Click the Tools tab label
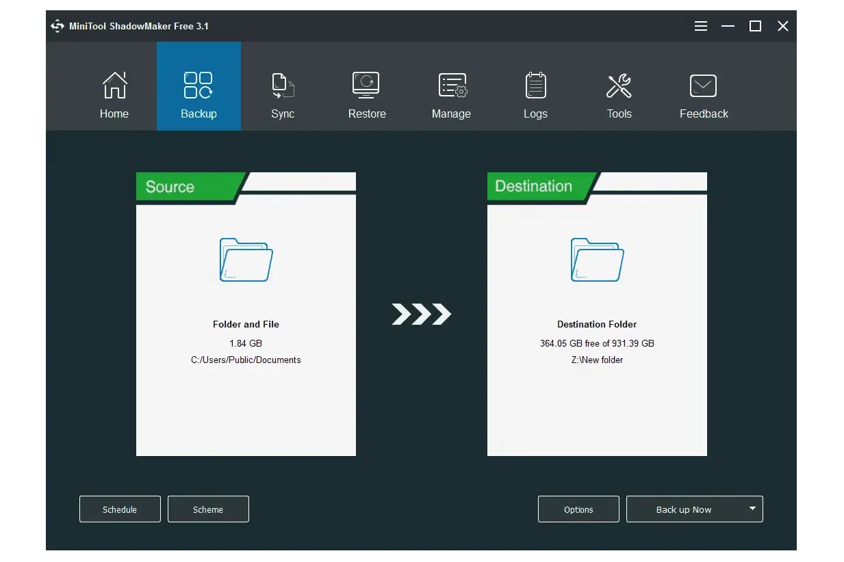The width and height of the screenshot is (844, 562). coord(619,113)
